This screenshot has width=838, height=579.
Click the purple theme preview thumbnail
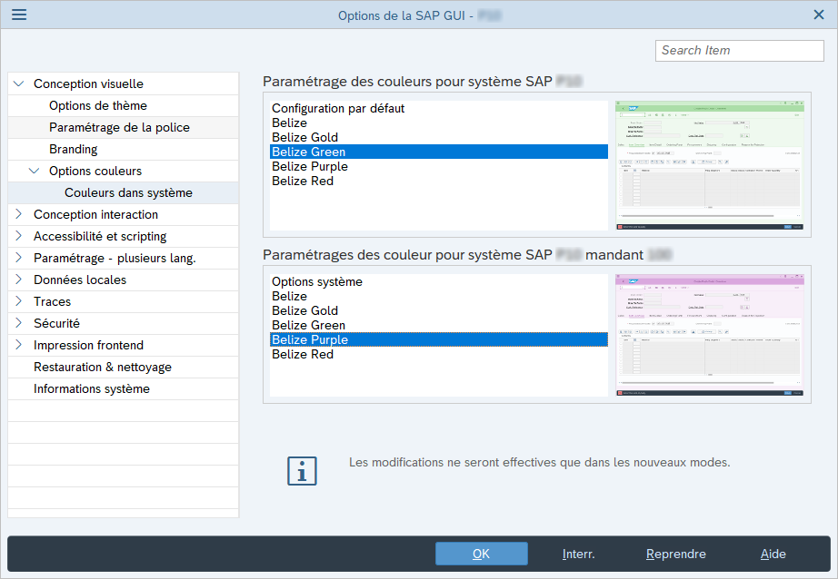(710, 335)
